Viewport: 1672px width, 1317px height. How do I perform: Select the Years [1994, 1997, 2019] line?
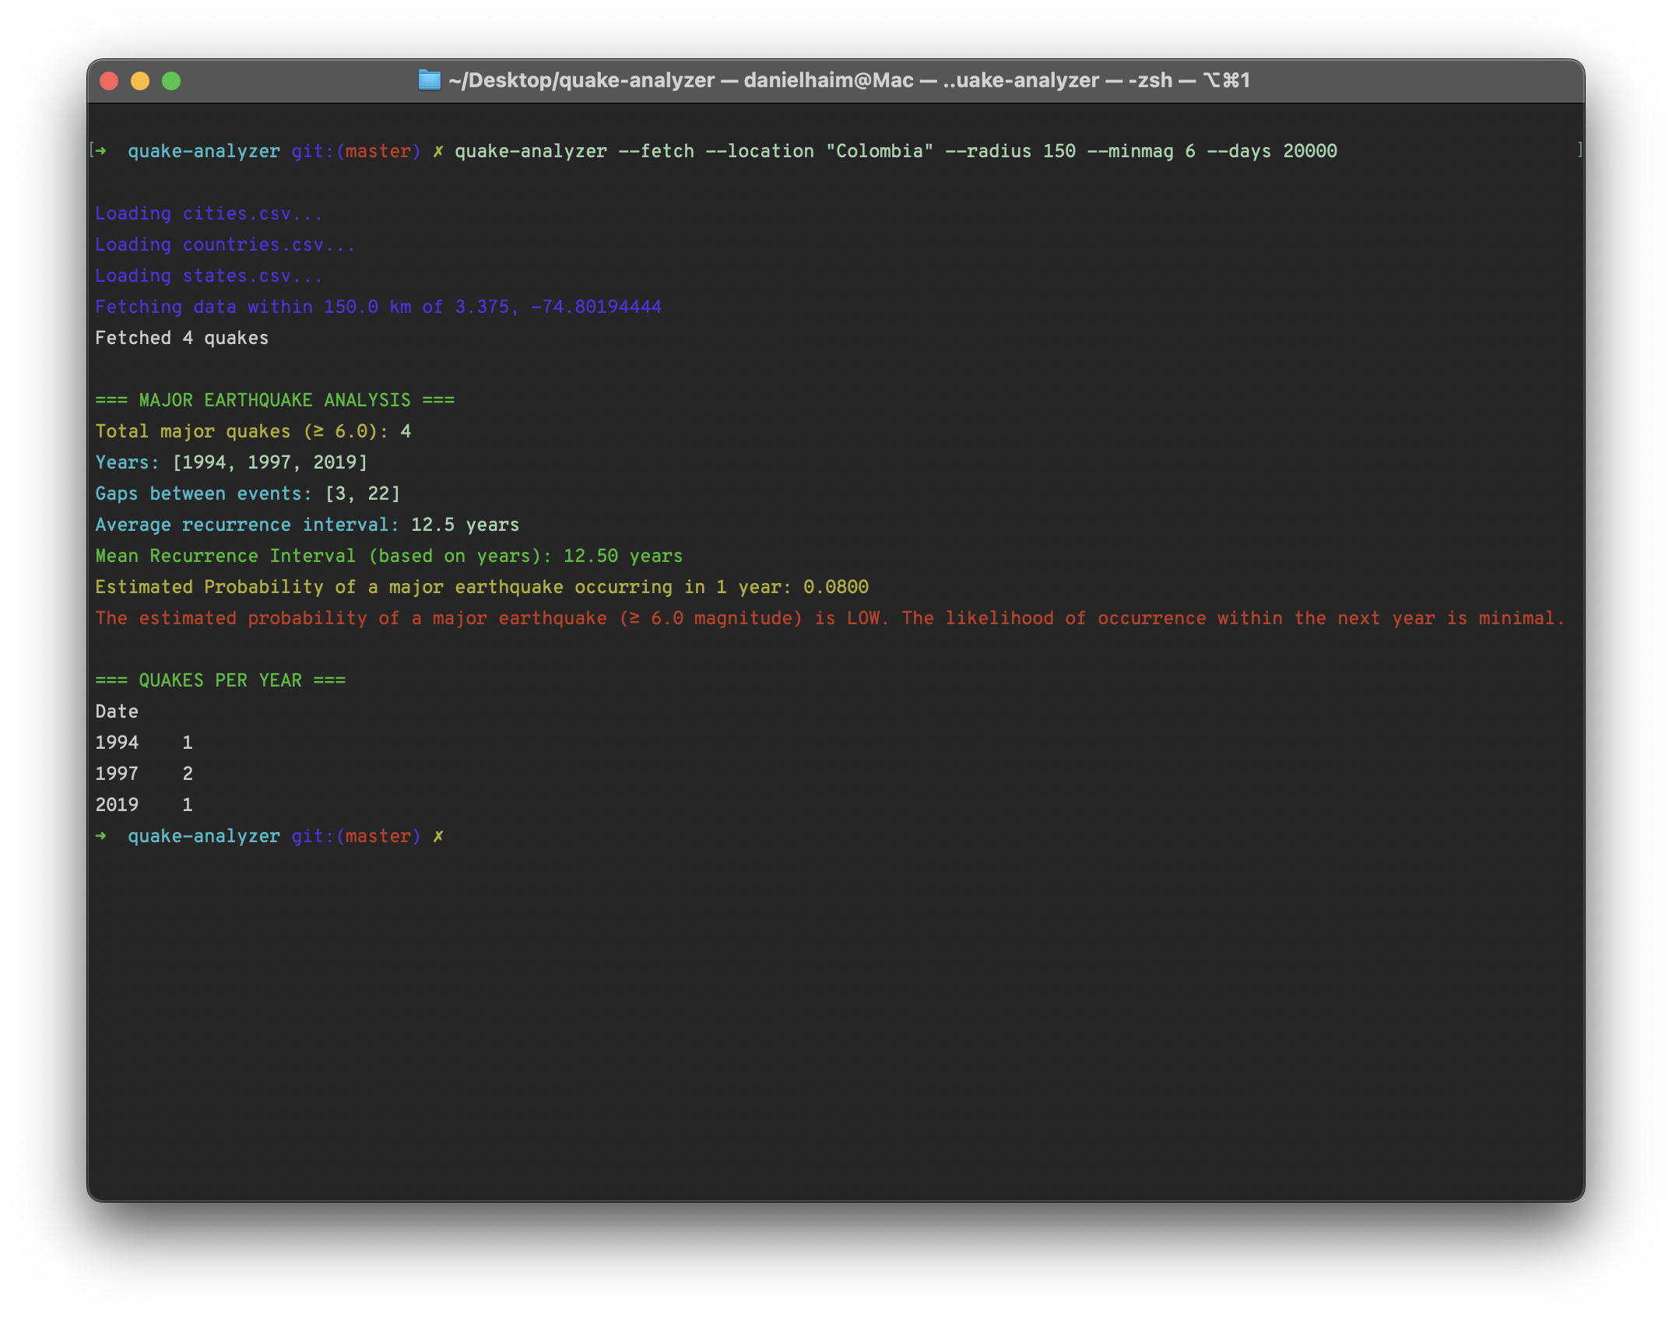[230, 462]
